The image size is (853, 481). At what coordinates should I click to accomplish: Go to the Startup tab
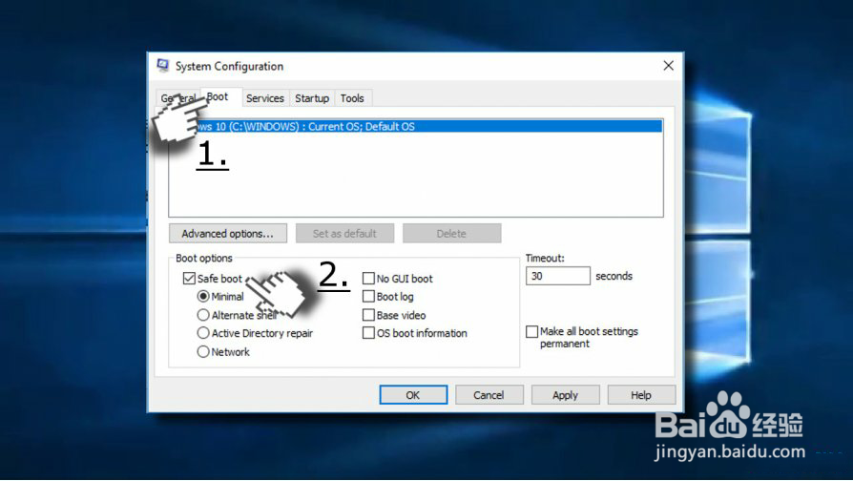[x=312, y=98]
